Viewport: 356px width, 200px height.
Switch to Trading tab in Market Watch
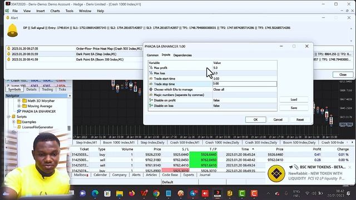pyautogui.click(x=47, y=89)
